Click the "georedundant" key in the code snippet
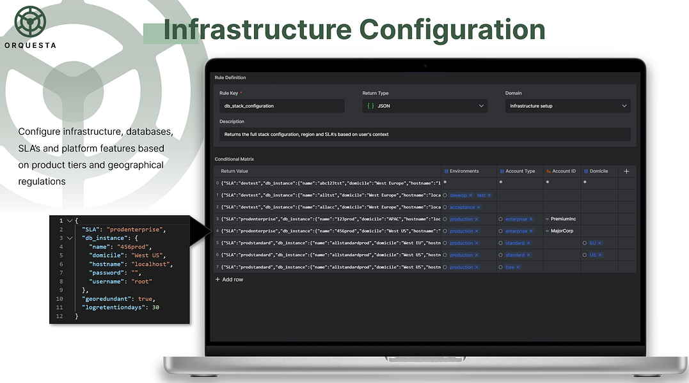This screenshot has width=689, height=383. 106,299
